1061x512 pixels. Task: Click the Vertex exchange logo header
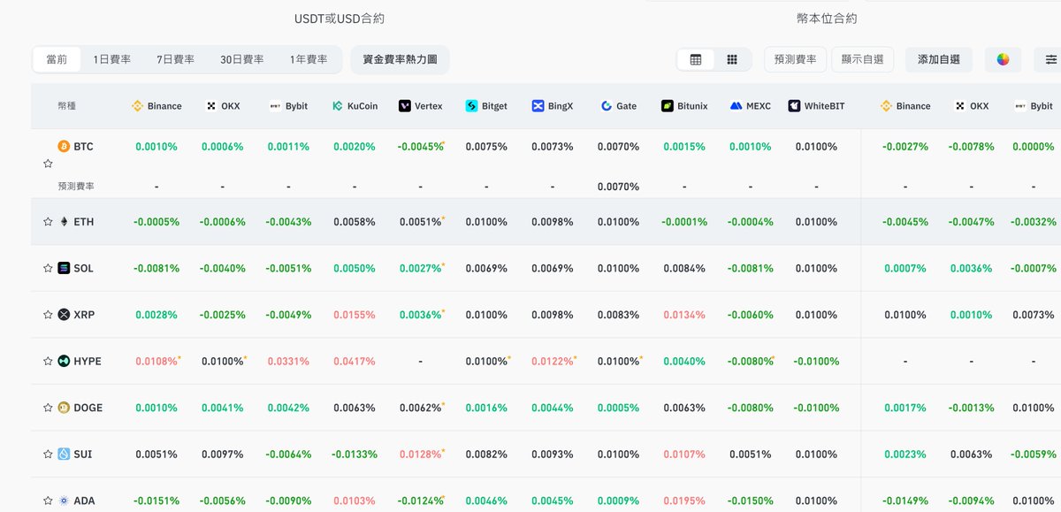(x=420, y=106)
